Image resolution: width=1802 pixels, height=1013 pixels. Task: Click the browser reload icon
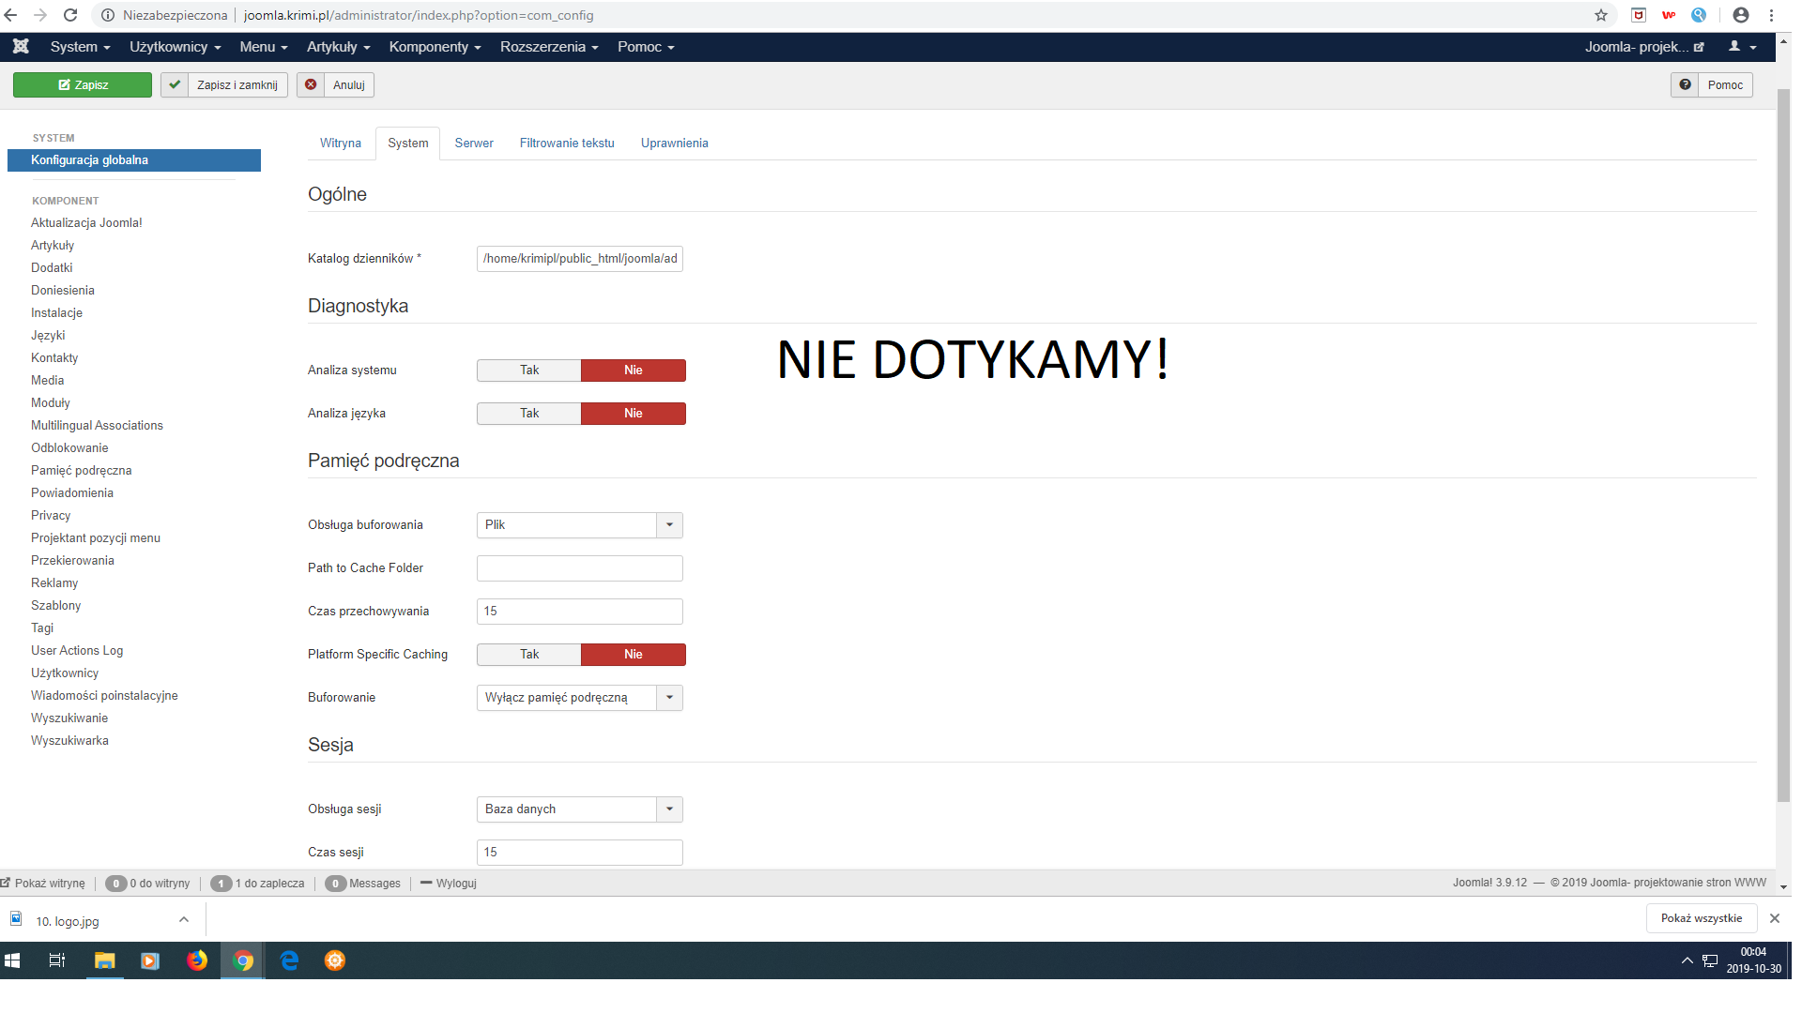(70, 15)
